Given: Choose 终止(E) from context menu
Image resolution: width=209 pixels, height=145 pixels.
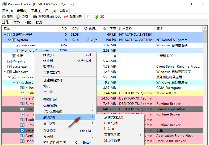Looking at the screenshot, I should point(65,55).
